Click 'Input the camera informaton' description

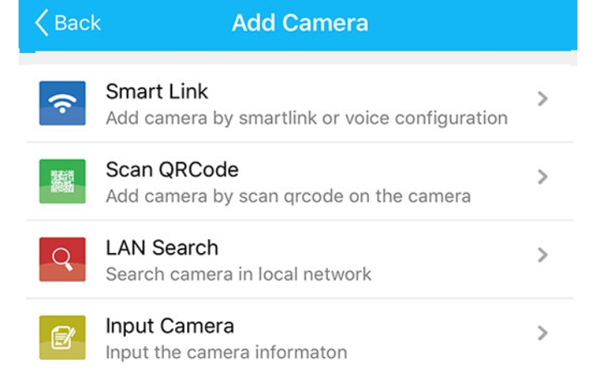[x=226, y=351]
